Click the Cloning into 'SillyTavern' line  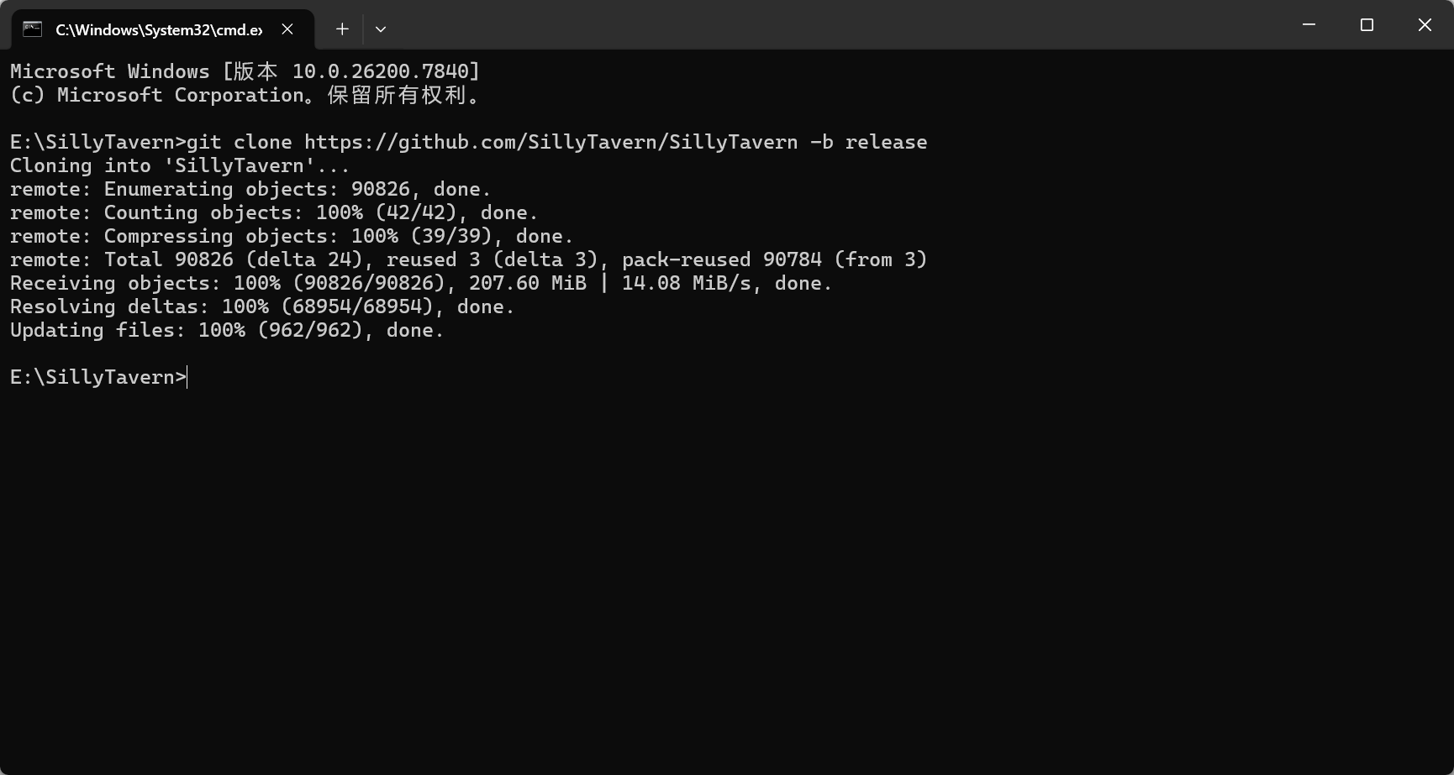(x=179, y=165)
